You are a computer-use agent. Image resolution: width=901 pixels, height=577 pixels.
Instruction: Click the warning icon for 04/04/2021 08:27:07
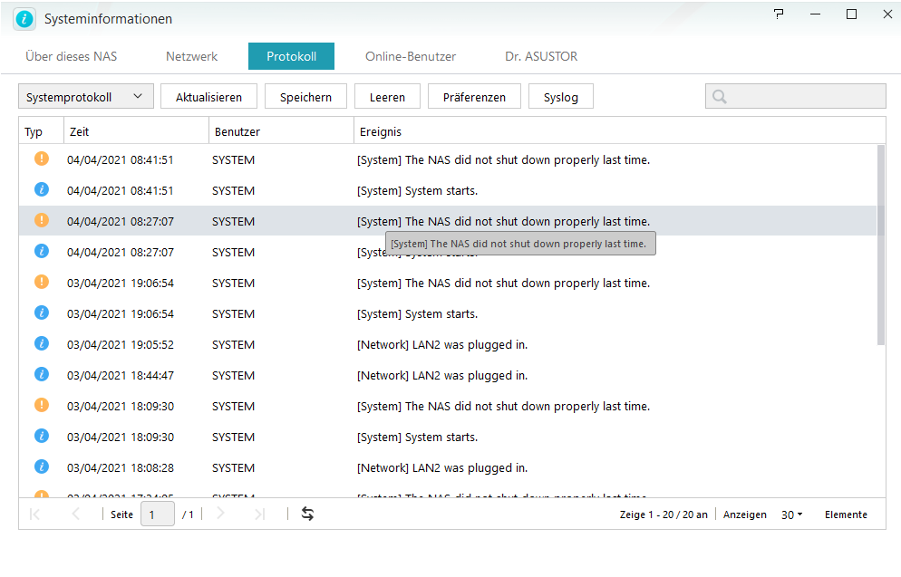coord(42,220)
